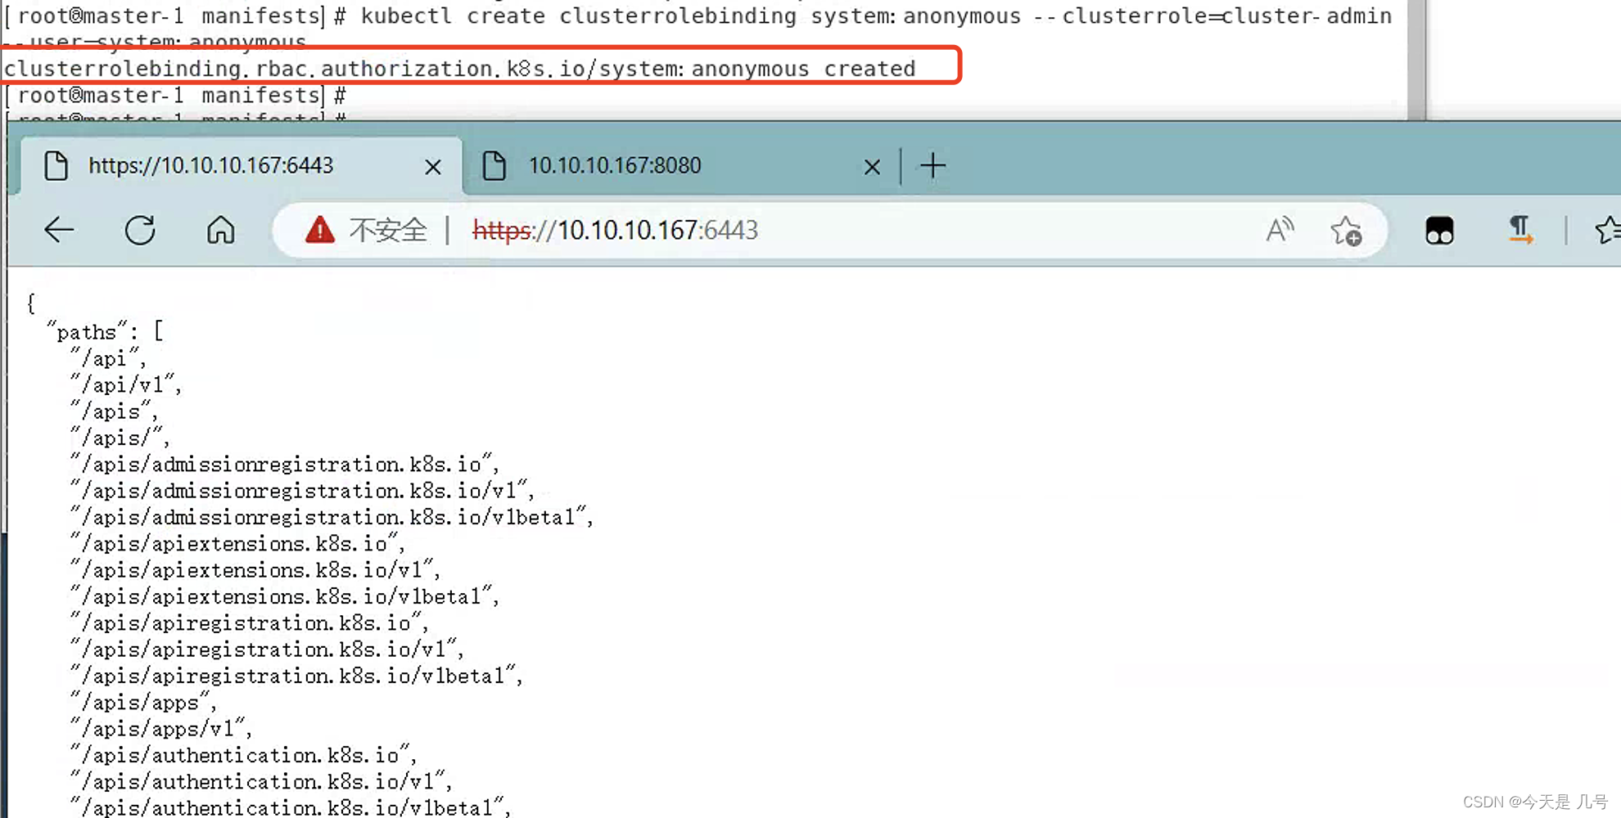This screenshot has height=818, width=1621.
Task: Close the 10.10.10.167:8080 tab
Action: 872,167
